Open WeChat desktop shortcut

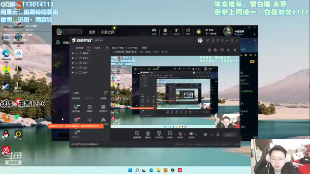click(18, 119)
